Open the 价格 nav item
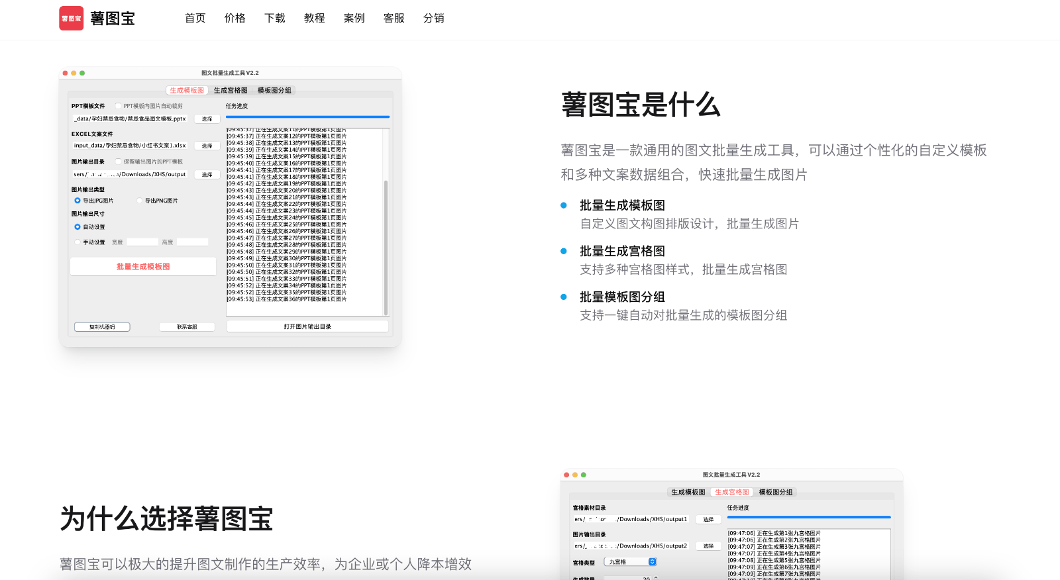Screen dimensions: 1060x580 (x=235, y=19)
